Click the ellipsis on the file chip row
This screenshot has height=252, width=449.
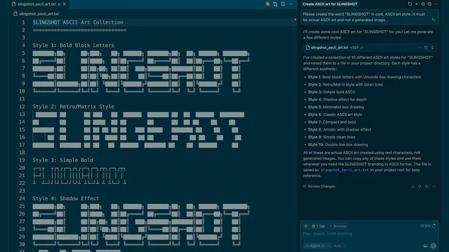pos(419,47)
